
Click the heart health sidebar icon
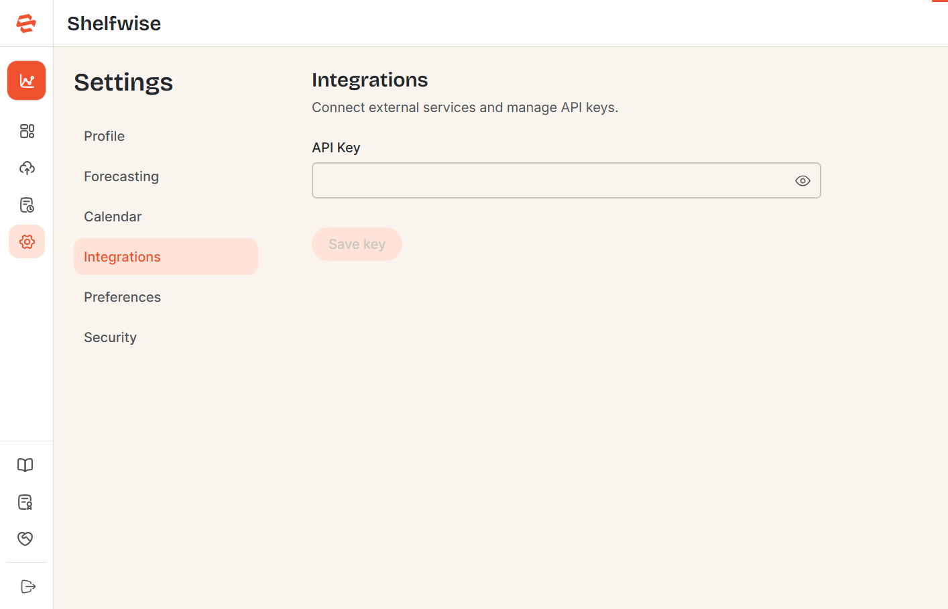tap(25, 539)
